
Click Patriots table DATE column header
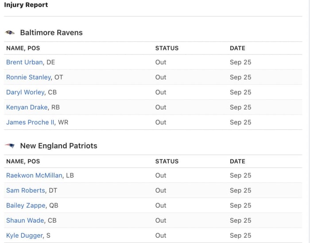click(x=237, y=162)
